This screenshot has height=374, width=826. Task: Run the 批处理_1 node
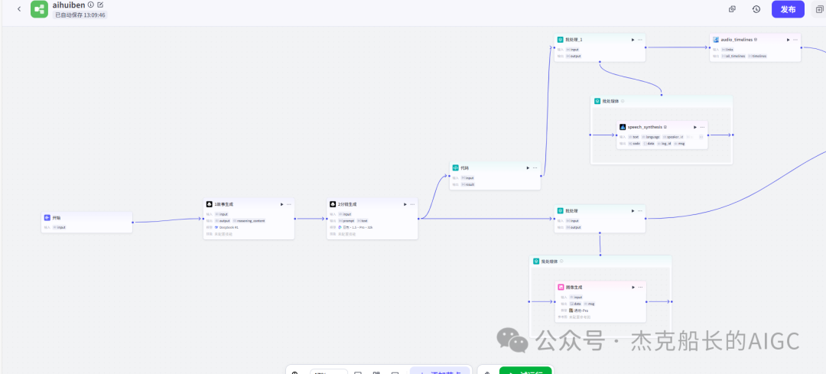[x=633, y=40]
